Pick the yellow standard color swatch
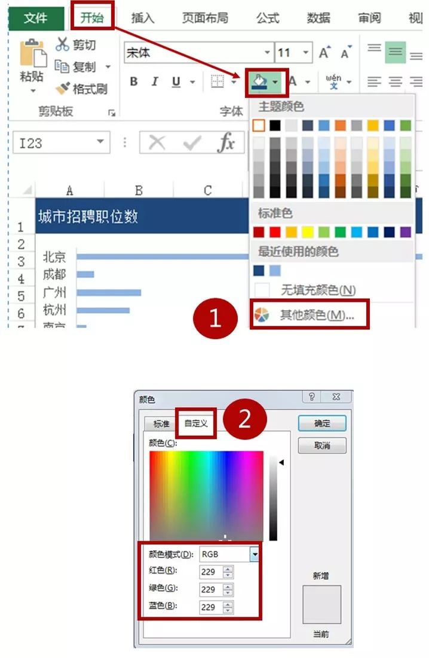Image resolution: width=429 pixels, height=658 pixels. [308, 232]
